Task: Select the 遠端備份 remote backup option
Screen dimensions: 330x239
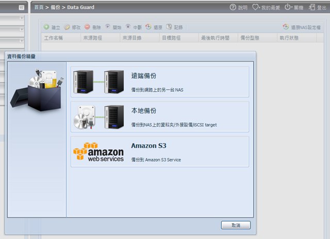Action: pos(160,82)
